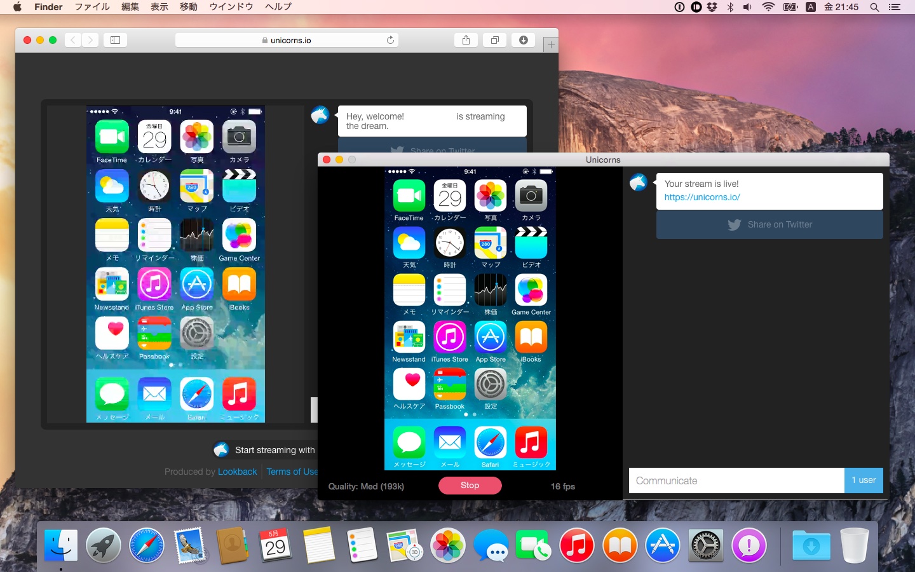Tap Game Center in the Safari page stream
Image resolution: width=915 pixels, height=572 pixels.
239,235
